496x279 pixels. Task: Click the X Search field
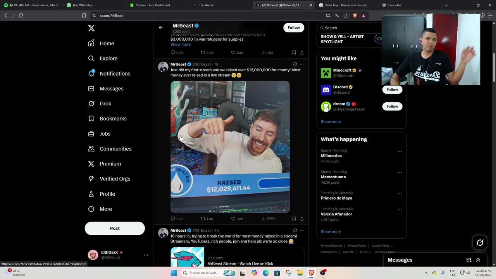pos(349,28)
